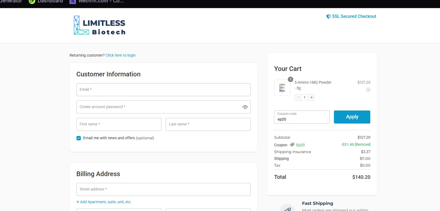Click the Wethrift tab favicon
The width and height of the screenshot is (440, 211).
point(72,1)
